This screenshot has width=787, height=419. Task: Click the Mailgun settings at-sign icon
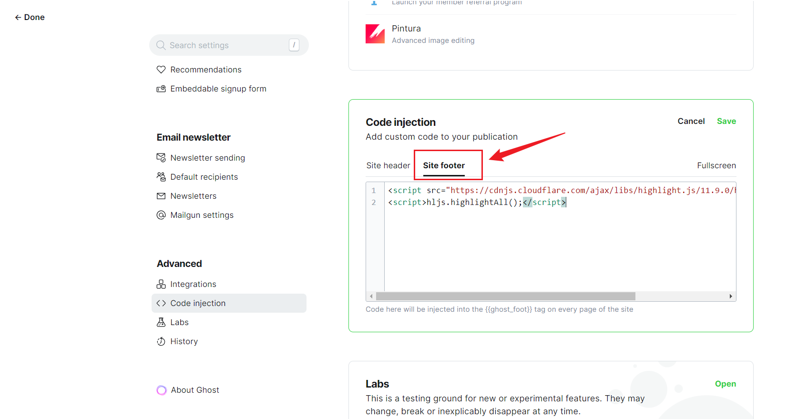point(161,215)
